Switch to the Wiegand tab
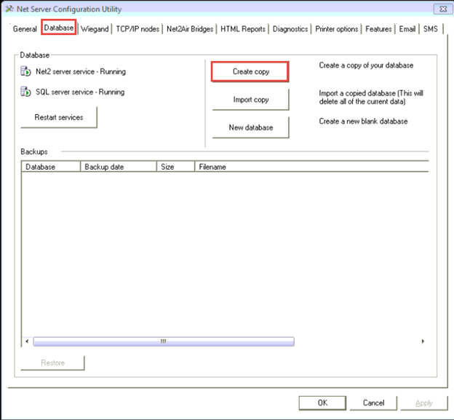454x420 pixels. (95, 29)
